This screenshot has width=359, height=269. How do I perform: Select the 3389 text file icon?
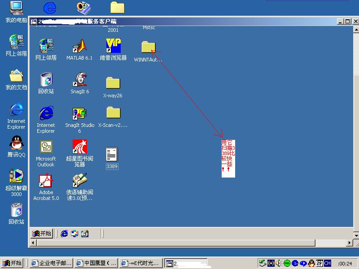point(112,155)
